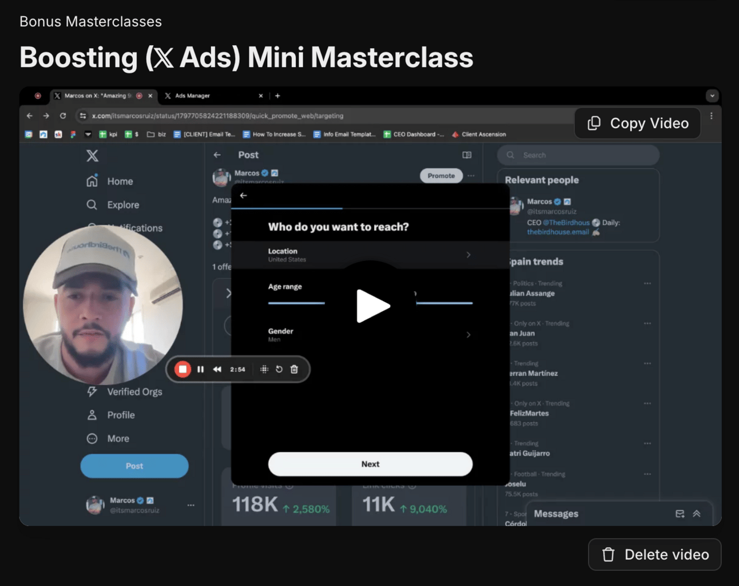Open options dots for Julian Assange trend
The image size is (739, 586).
click(x=647, y=283)
